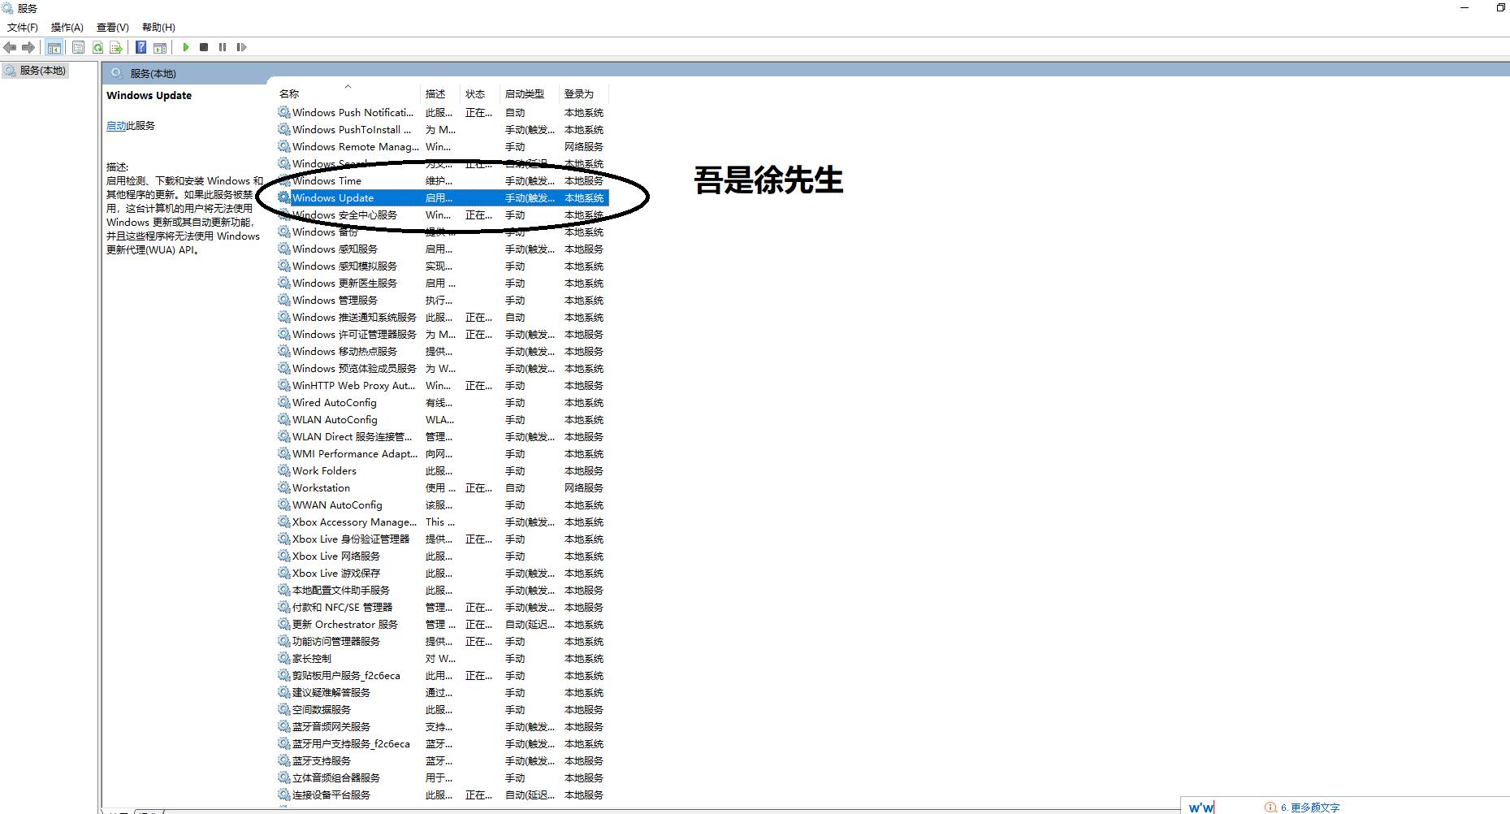Open Help using the question mark icon
The height and width of the screenshot is (814, 1510).
click(140, 47)
